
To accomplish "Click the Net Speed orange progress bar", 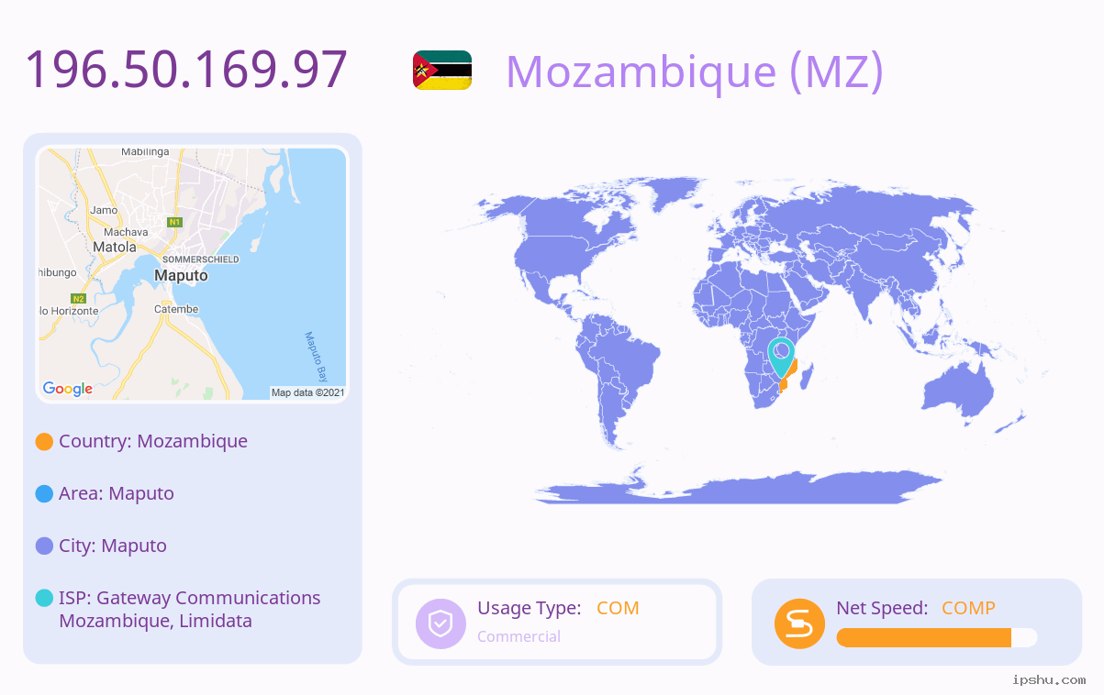I will 937,638.
